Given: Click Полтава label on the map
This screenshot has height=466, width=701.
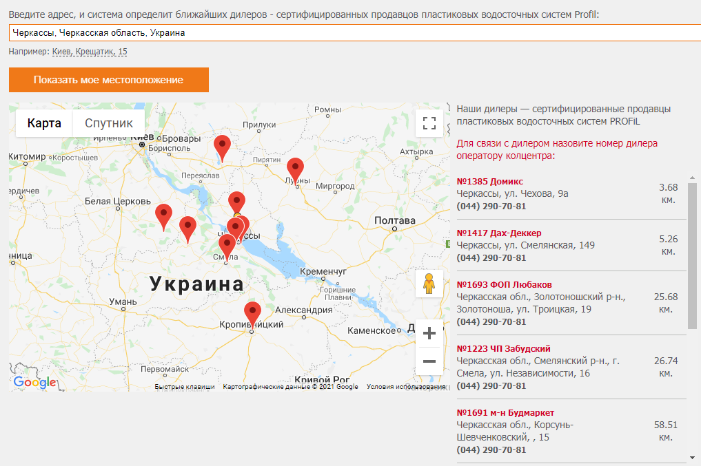Looking at the screenshot, I should click(x=395, y=220).
